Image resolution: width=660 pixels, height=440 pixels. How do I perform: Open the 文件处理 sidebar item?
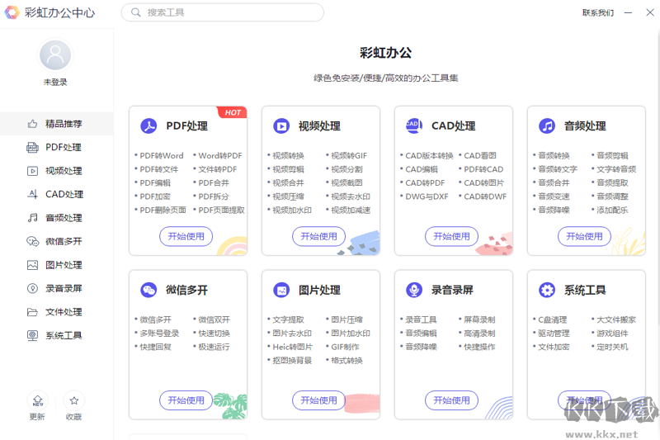pos(57,312)
